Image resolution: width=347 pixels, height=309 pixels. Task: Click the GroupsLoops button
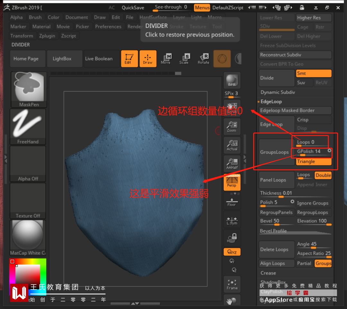coord(277,152)
